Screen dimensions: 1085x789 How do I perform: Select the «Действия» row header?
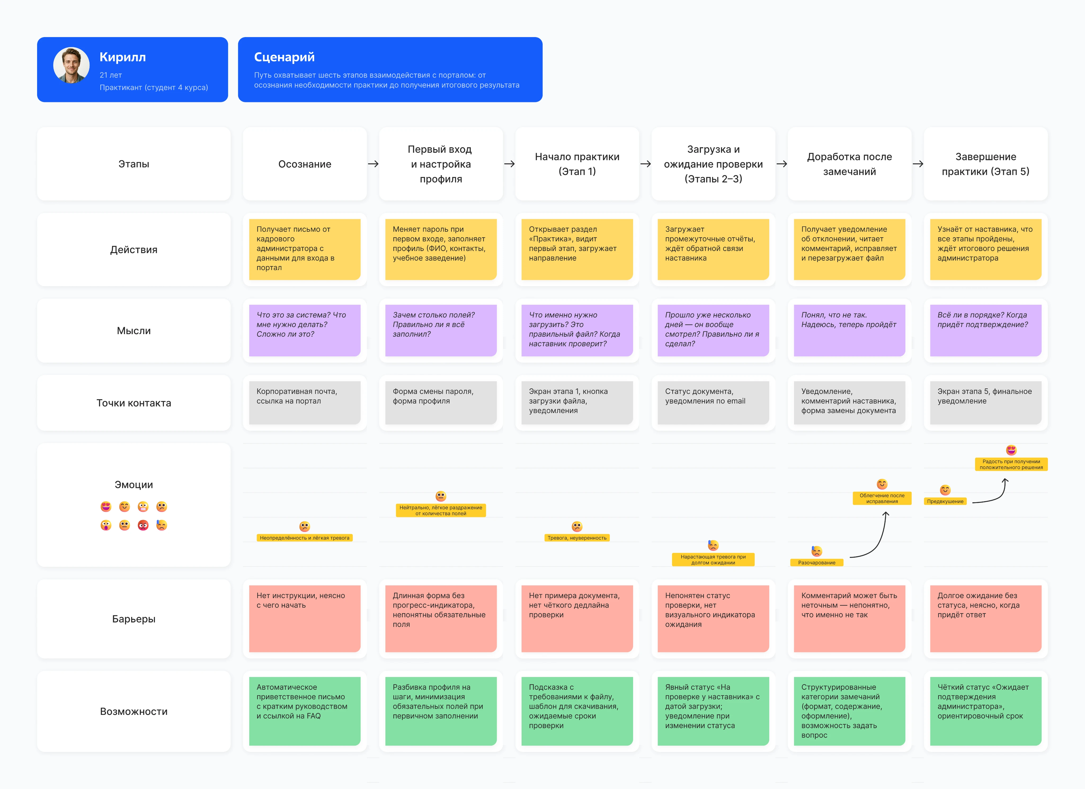point(134,250)
